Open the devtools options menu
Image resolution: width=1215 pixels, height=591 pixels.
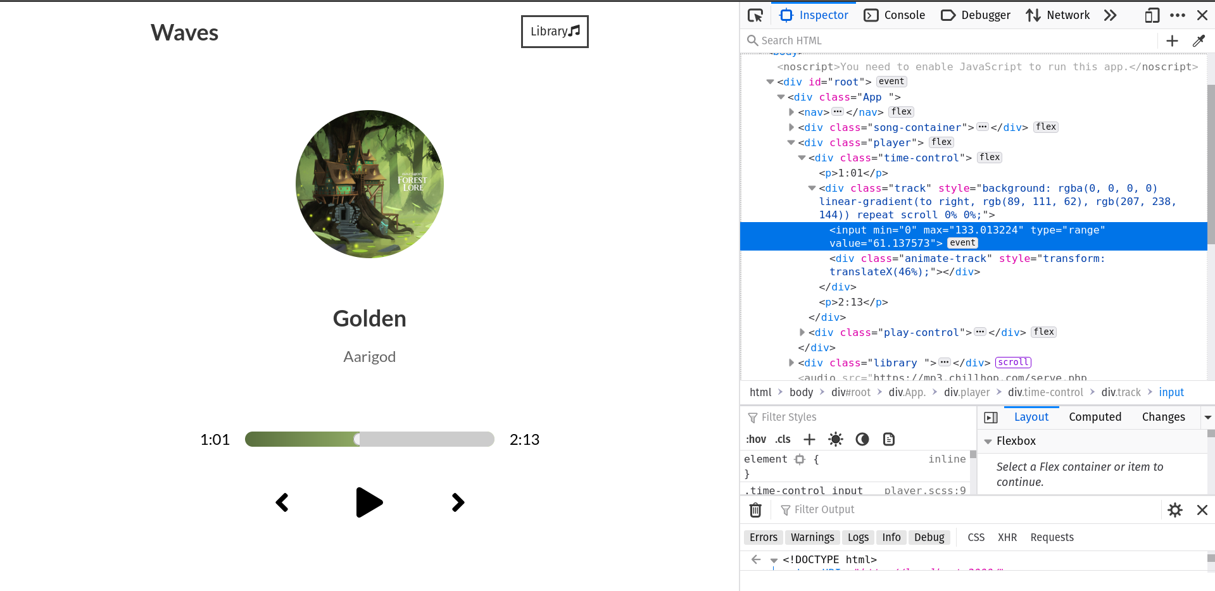1178,15
